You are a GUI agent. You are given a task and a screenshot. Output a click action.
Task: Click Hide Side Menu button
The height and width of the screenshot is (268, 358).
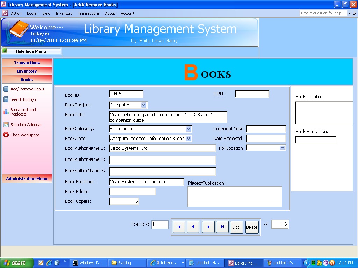point(31,51)
